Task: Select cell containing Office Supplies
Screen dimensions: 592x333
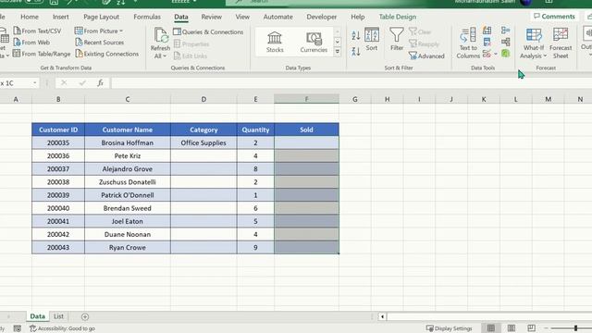Action: click(x=203, y=142)
